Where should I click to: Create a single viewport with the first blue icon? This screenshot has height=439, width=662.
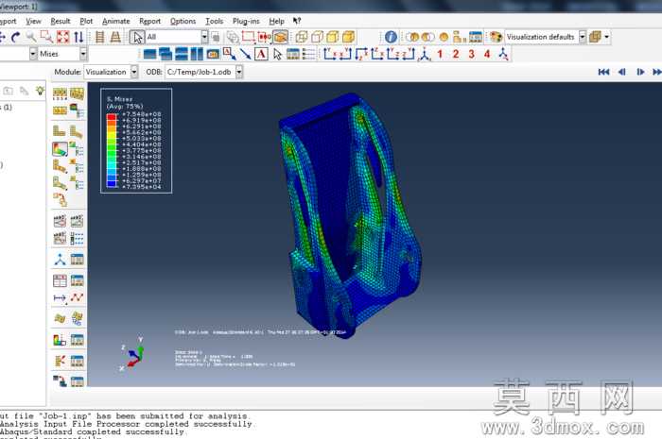(x=149, y=54)
